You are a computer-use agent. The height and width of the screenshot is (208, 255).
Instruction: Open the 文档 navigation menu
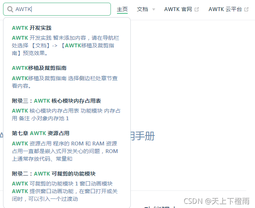click(143, 9)
